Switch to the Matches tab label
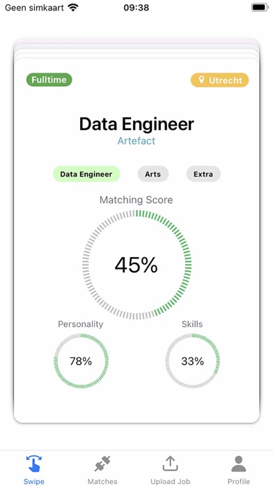 102,481
